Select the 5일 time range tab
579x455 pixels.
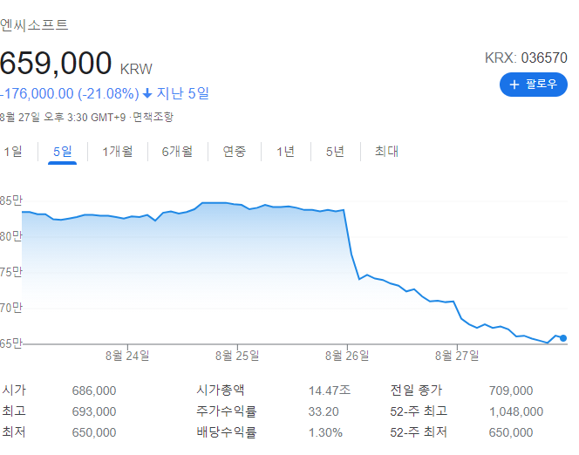pos(62,152)
